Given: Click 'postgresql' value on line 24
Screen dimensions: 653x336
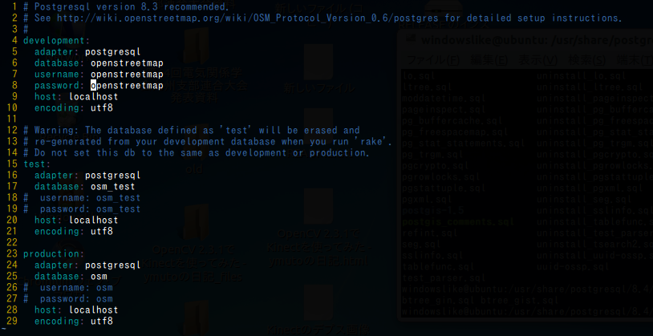Looking at the screenshot, I should 113,265.
